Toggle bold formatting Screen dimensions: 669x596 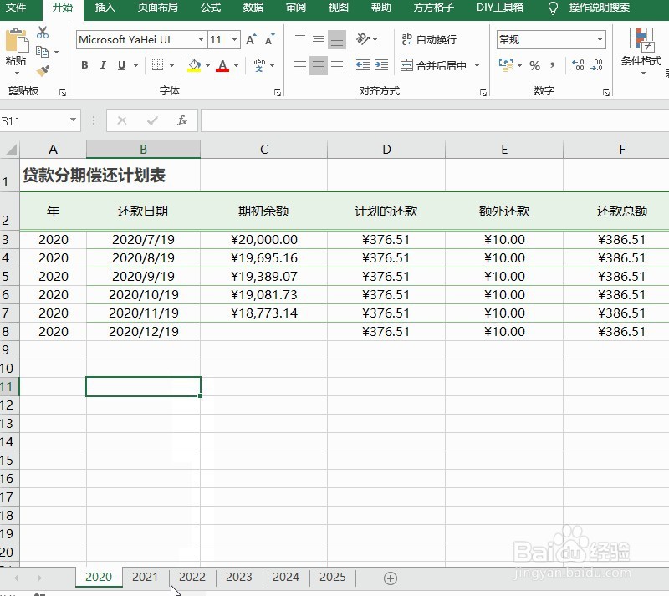coord(84,64)
